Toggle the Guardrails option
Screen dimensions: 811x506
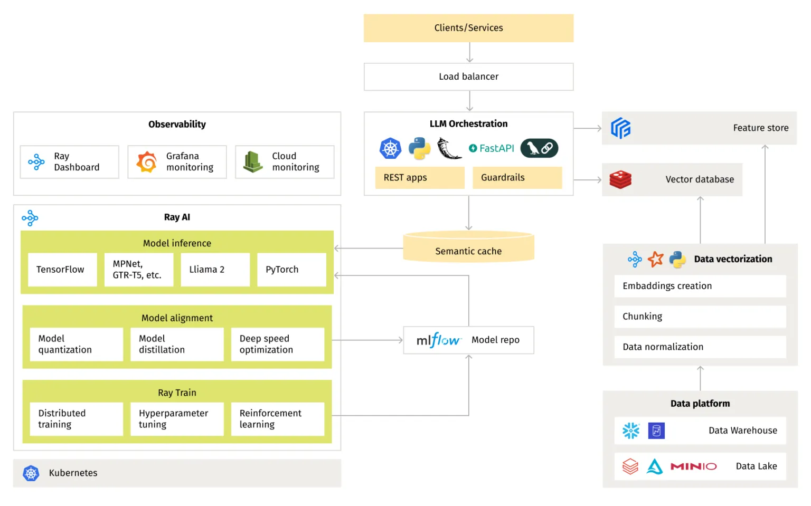(x=517, y=177)
